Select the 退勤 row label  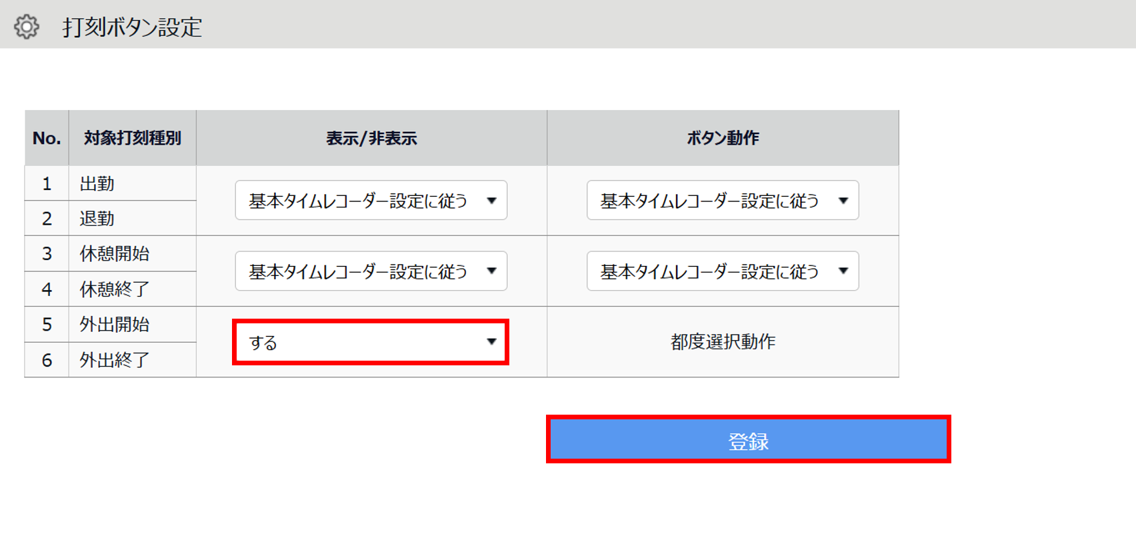tap(97, 219)
